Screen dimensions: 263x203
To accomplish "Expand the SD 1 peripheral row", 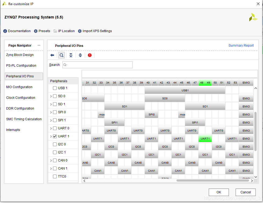I will [x=51, y=104].
